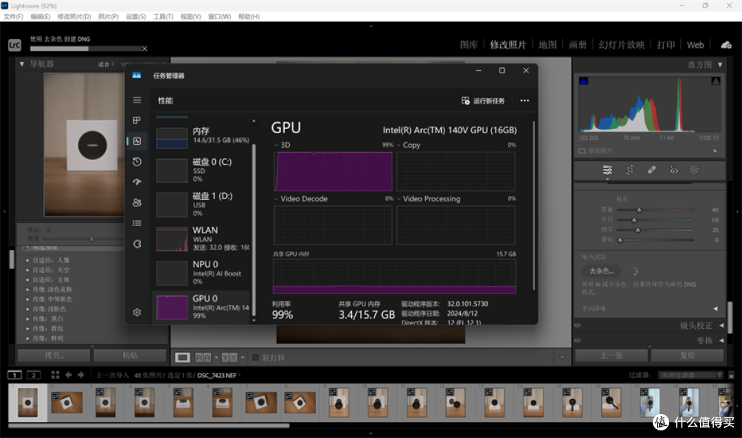
Task: Go forward with filmstrip right arrow
Action: (x=81, y=375)
